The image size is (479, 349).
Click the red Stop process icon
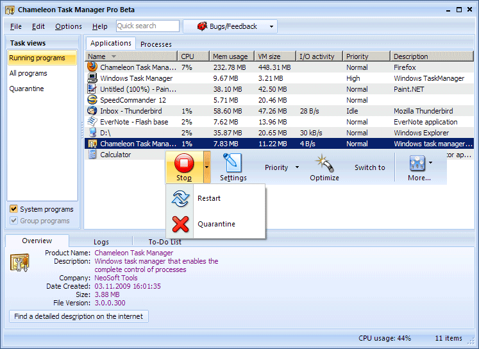[184, 163]
